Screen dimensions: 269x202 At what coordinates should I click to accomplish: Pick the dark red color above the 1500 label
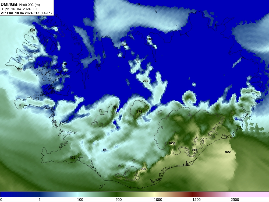(193, 194)
